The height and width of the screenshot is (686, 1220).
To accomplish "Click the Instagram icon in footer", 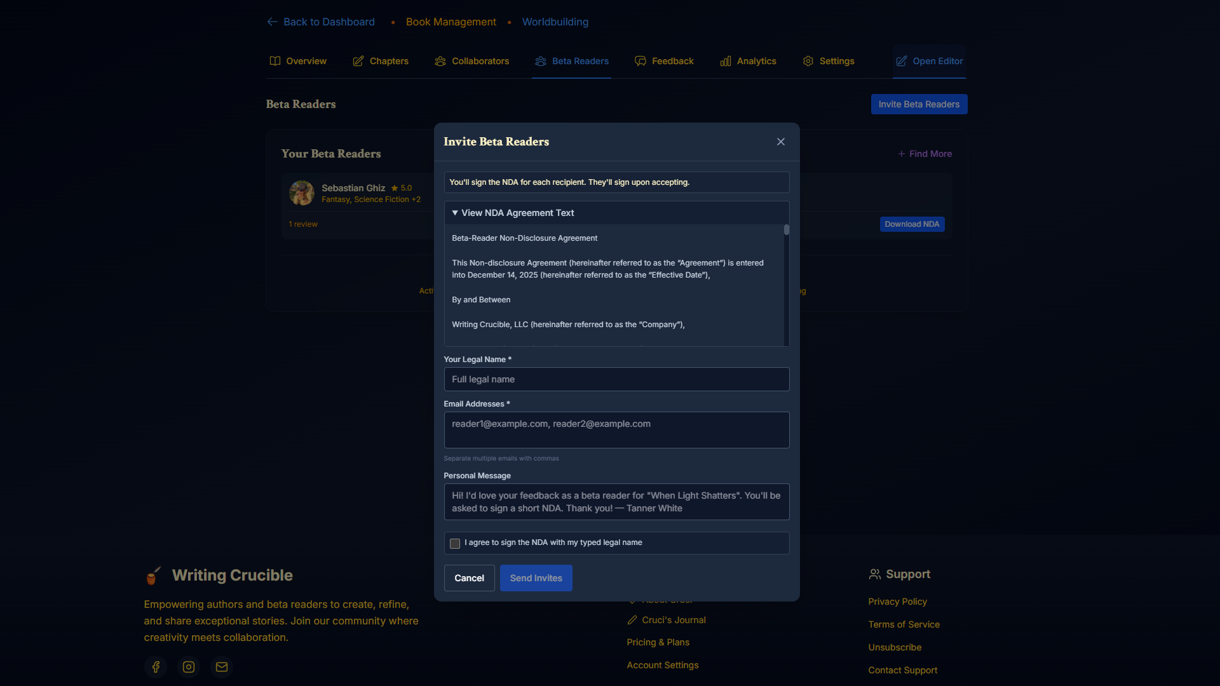I will (189, 667).
